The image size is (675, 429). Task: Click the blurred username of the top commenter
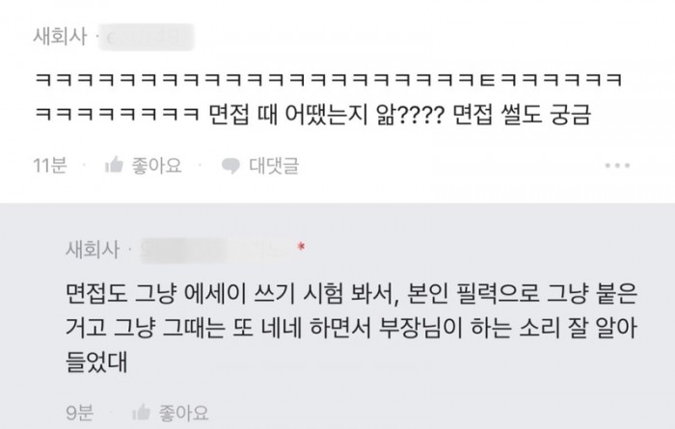(147, 37)
